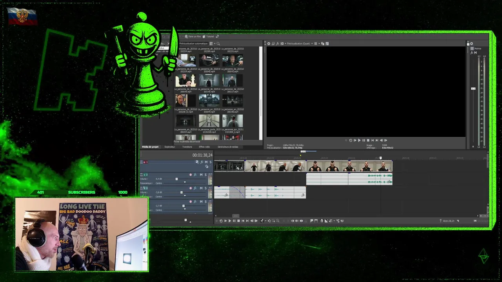
Task: Select the envelope edit tool
Action: pos(269,221)
